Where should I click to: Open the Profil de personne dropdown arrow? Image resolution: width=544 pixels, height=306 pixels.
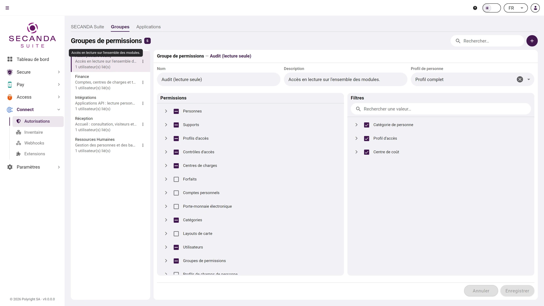(x=529, y=79)
